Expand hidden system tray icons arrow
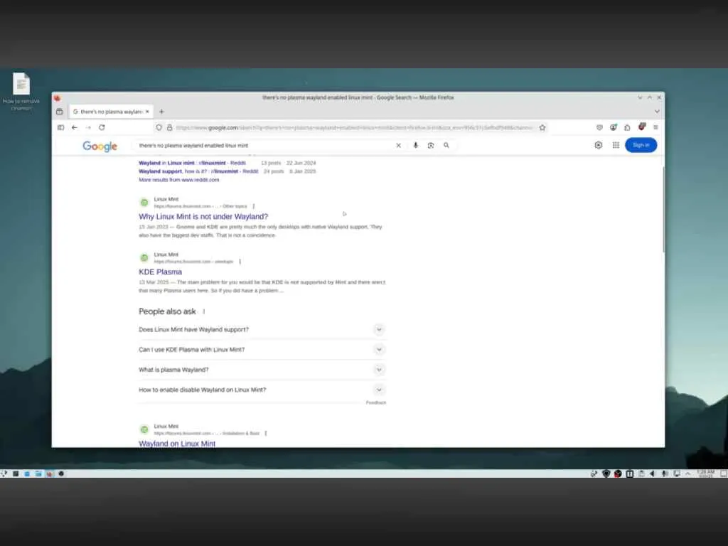 (x=688, y=473)
